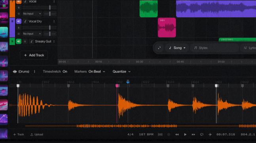Click the snap/split icon beside loop

click(210, 135)
